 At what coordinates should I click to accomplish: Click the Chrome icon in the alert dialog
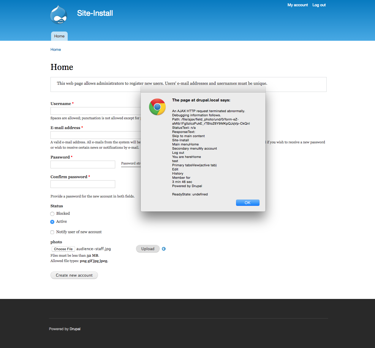(x=157, y=107)
